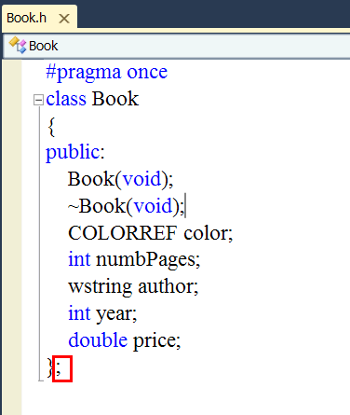Image resolution: width=350 pixels, height=415 pixels.
Task: Click the year variable name
Action: click(x=116, y=314)
